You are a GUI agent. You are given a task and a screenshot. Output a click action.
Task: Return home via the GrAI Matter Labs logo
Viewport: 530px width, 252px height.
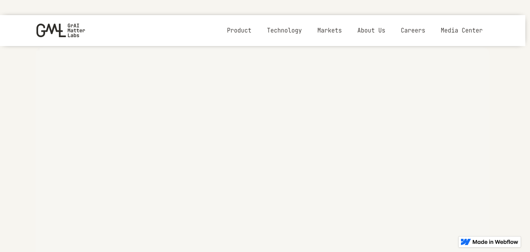pos(61,30)
